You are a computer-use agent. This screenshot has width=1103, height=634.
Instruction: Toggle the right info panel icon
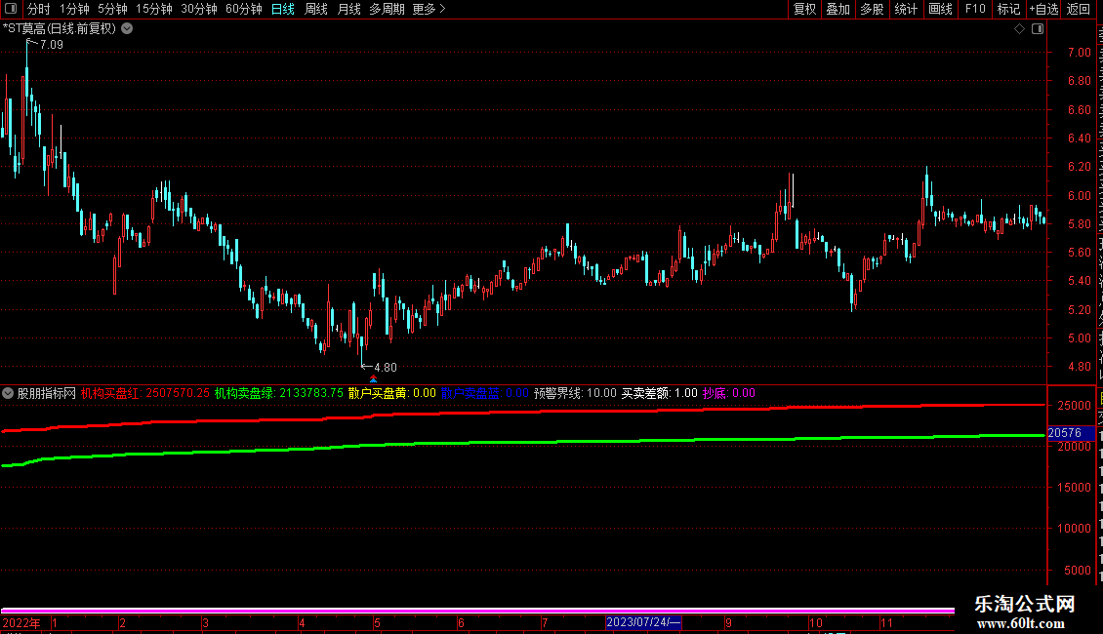(1038, 29)
